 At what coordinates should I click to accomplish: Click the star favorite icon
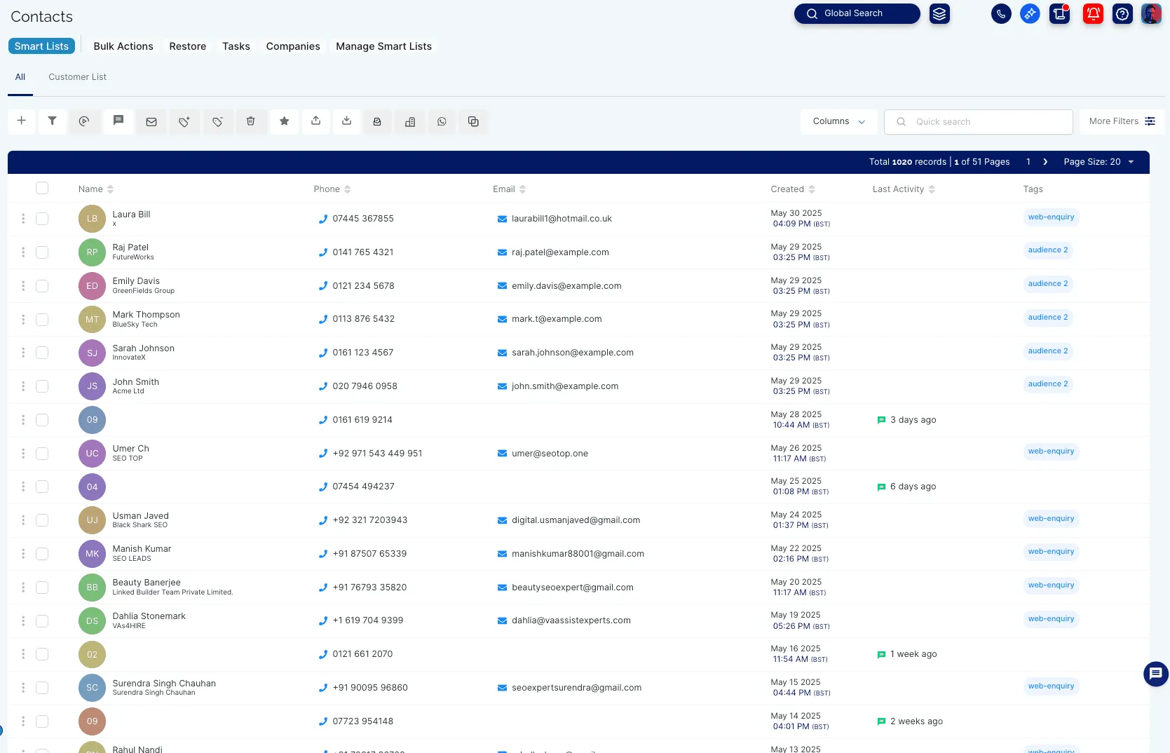coord(284,121)
